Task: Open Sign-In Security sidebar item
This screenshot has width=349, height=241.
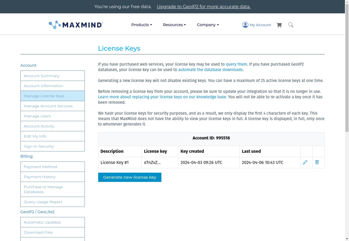Action: [x=52, y=146]
